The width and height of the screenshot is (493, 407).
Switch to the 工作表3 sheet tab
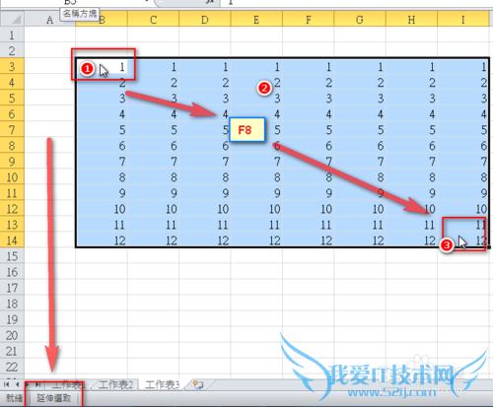pos(163,384)
